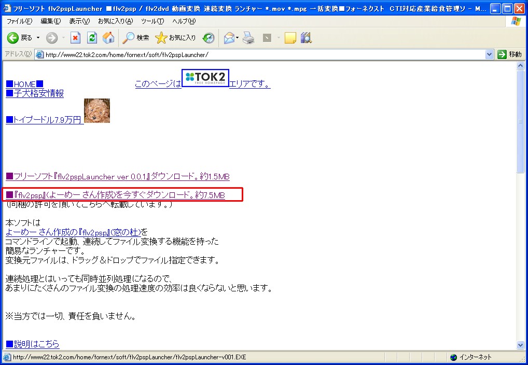Click the Print icon
This screenshot has height=365, width=528.
click(249, 38)
